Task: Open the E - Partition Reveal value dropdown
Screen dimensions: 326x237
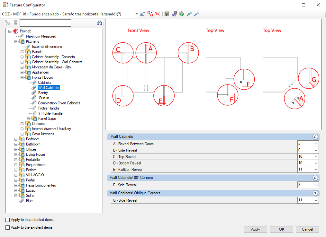Action: pos(316,170)
